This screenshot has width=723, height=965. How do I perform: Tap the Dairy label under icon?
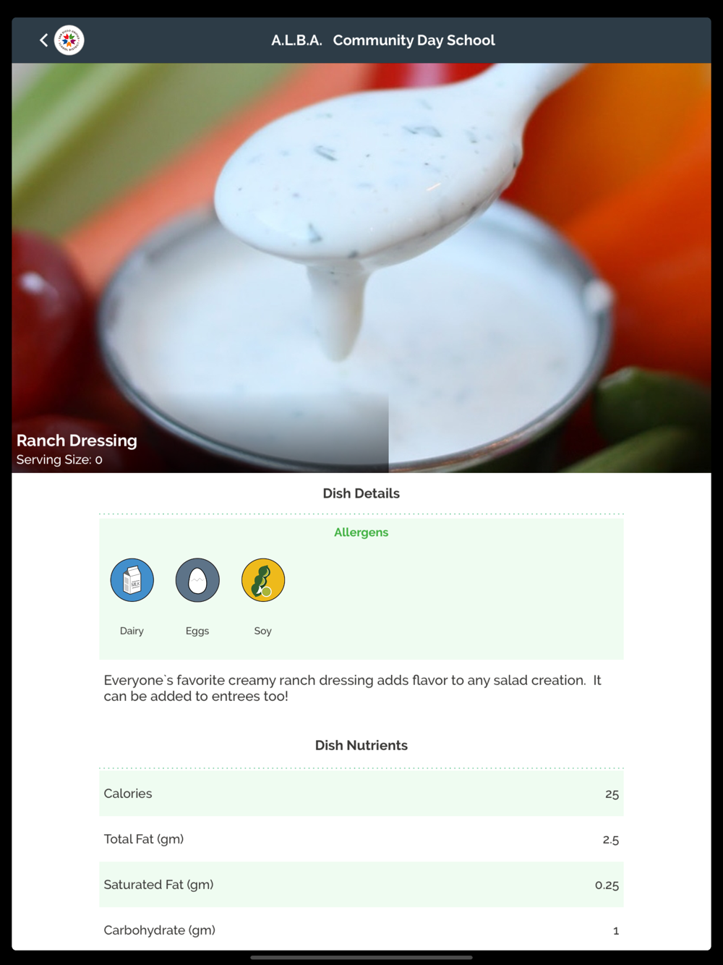(x=132, y=631)
